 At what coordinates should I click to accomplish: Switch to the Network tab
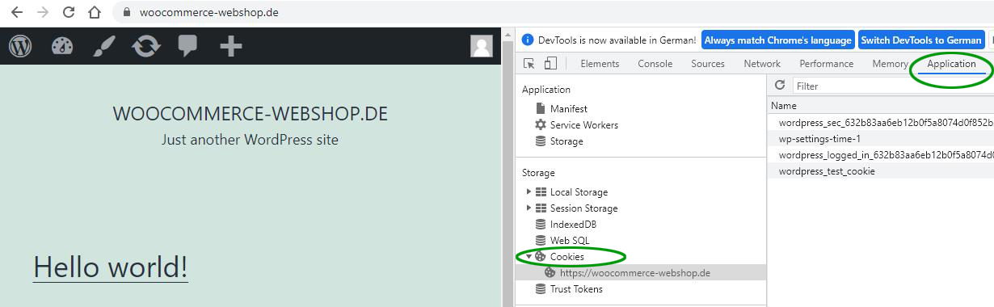[x=762, y=64]
